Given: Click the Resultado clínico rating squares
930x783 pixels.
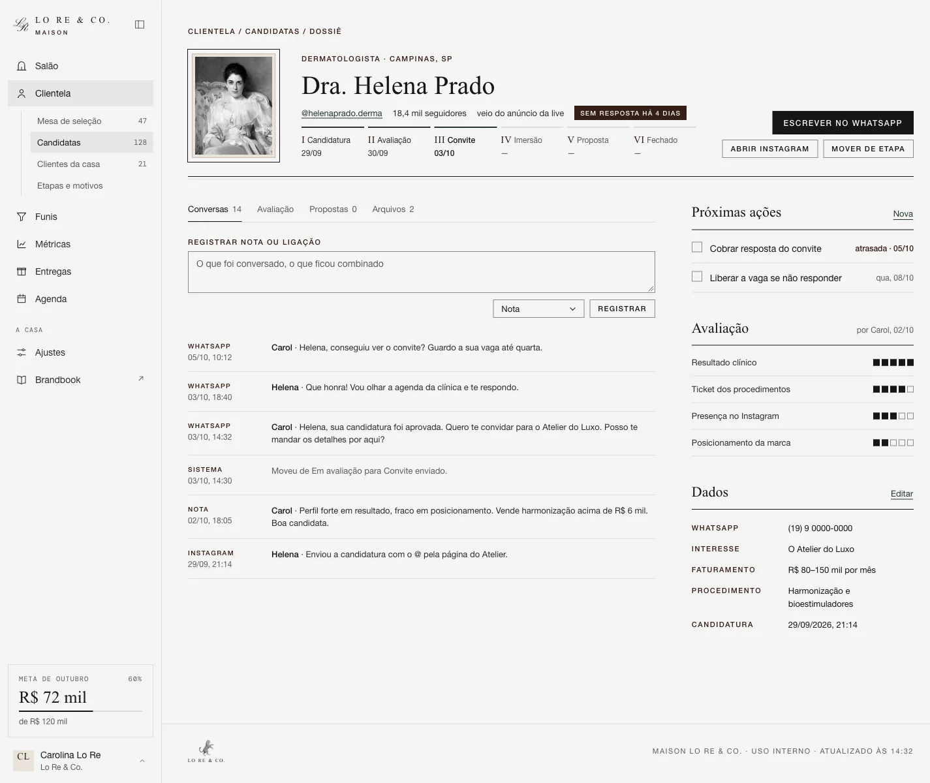Looking at the screenshot, I should [x=893, y=363].
